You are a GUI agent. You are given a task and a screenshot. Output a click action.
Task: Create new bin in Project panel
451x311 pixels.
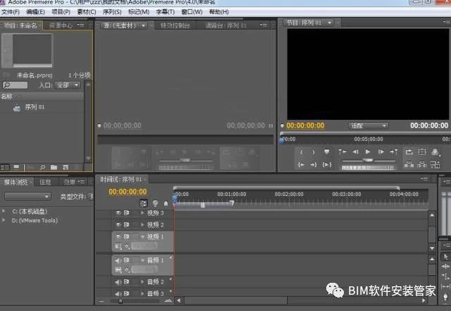pos(54,167)
